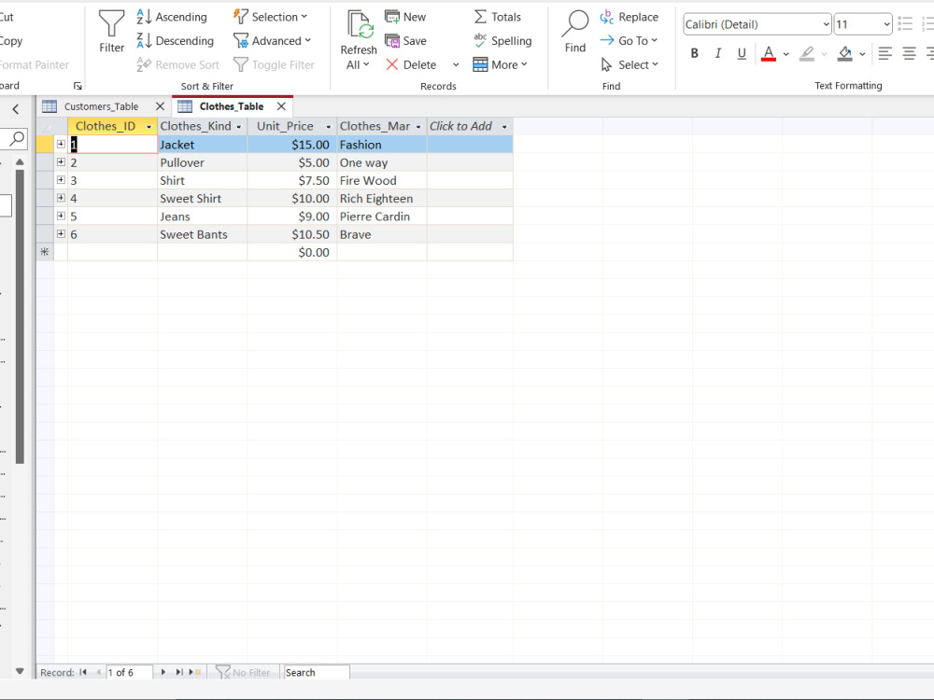Open the Delete dropdown arrow
The height and width of the screenshot is (700, 934).
click(x=456, y=64)
